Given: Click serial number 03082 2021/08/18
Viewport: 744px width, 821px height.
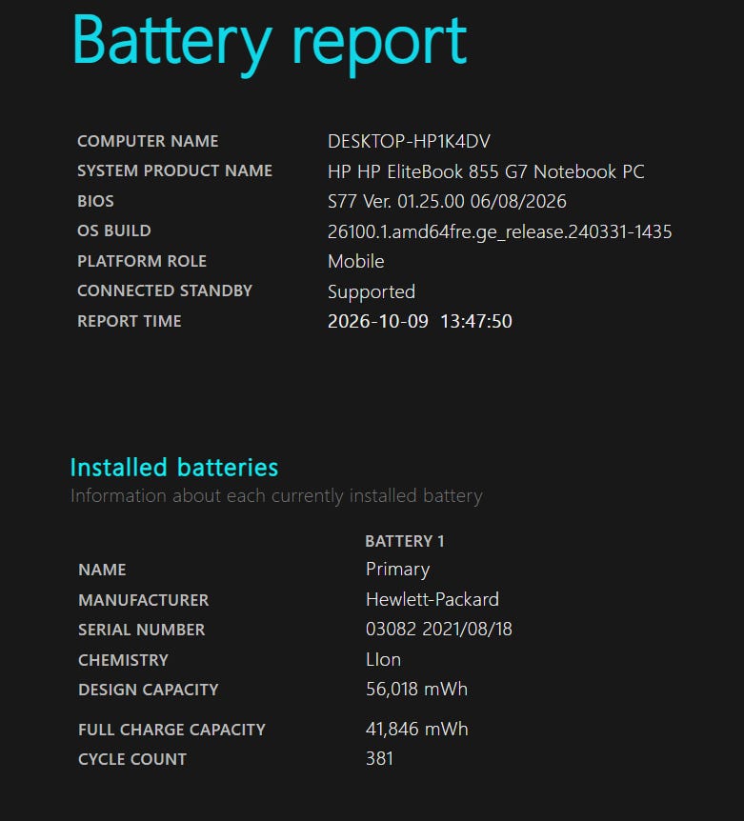Looking at the screenshot, I should coord(439,630).
